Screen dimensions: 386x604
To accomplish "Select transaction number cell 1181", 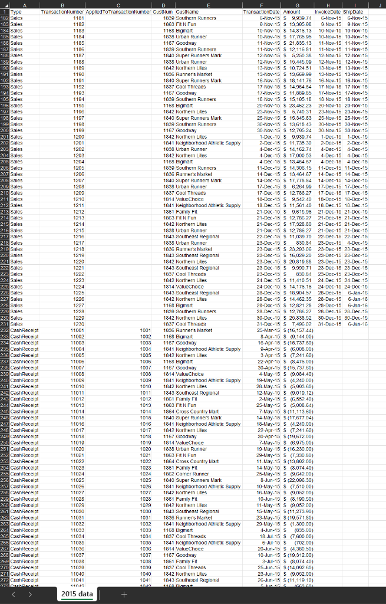I will [62, 18].
